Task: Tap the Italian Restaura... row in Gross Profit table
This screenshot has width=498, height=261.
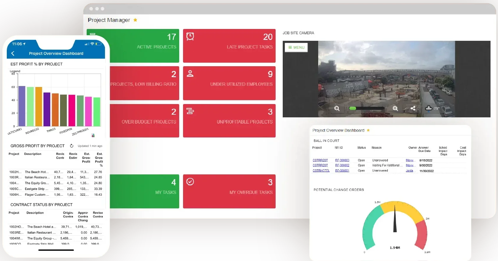Action: pos(56,177)
